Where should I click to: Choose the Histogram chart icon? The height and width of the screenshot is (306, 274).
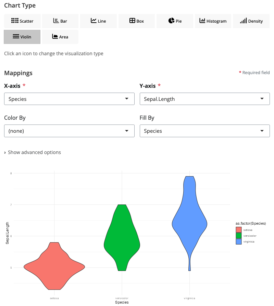pyautogui.click(x=213, y=21)
